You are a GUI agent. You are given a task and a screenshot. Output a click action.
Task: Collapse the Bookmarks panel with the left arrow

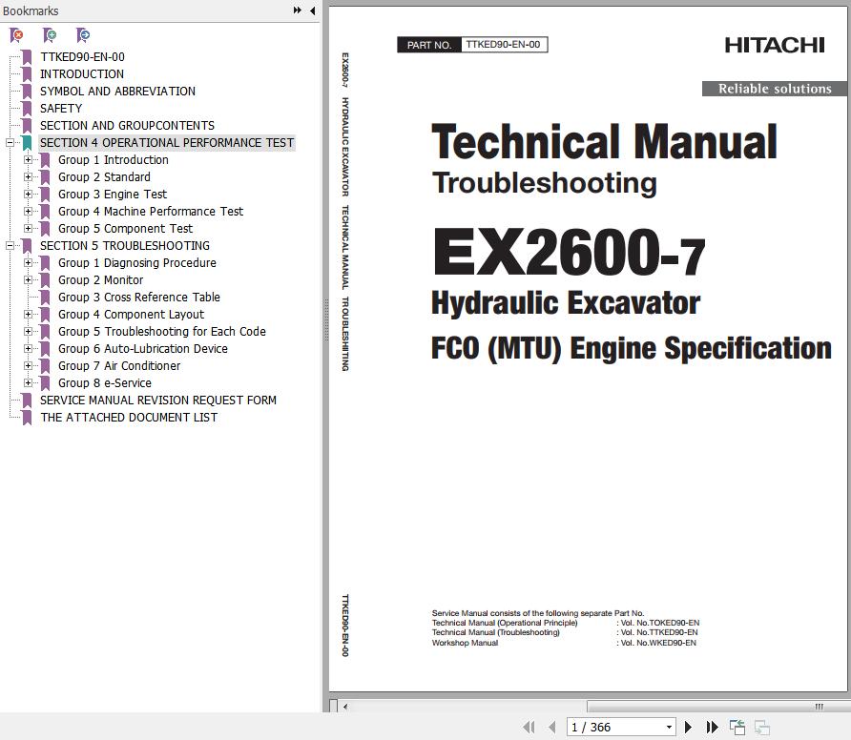pyautogui.click(x=313, y=10)
